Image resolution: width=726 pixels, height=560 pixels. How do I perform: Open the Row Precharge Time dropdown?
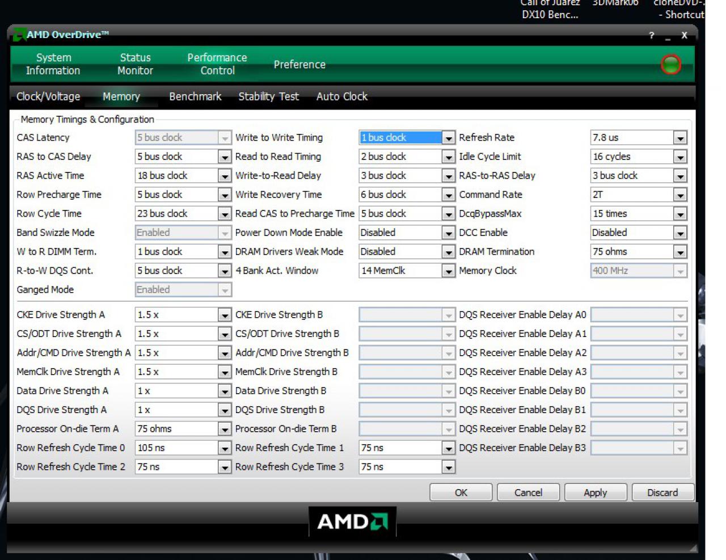click(225, 195)
